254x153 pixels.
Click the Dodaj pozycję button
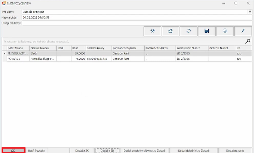235,151
